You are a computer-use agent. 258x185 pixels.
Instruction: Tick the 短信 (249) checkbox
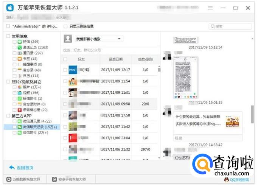pyautogui.click(x=14, y=42)
